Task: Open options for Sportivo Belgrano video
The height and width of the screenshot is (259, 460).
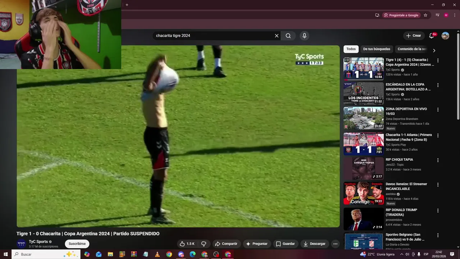Action: (x=438, y=235)
